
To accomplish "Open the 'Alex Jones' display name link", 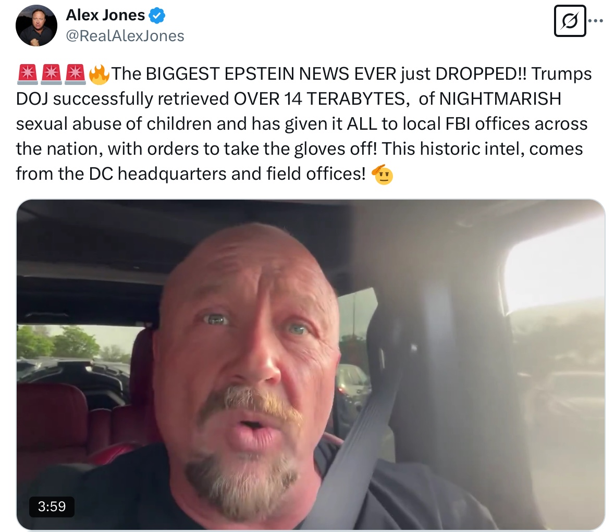I will tap(105, 15).
